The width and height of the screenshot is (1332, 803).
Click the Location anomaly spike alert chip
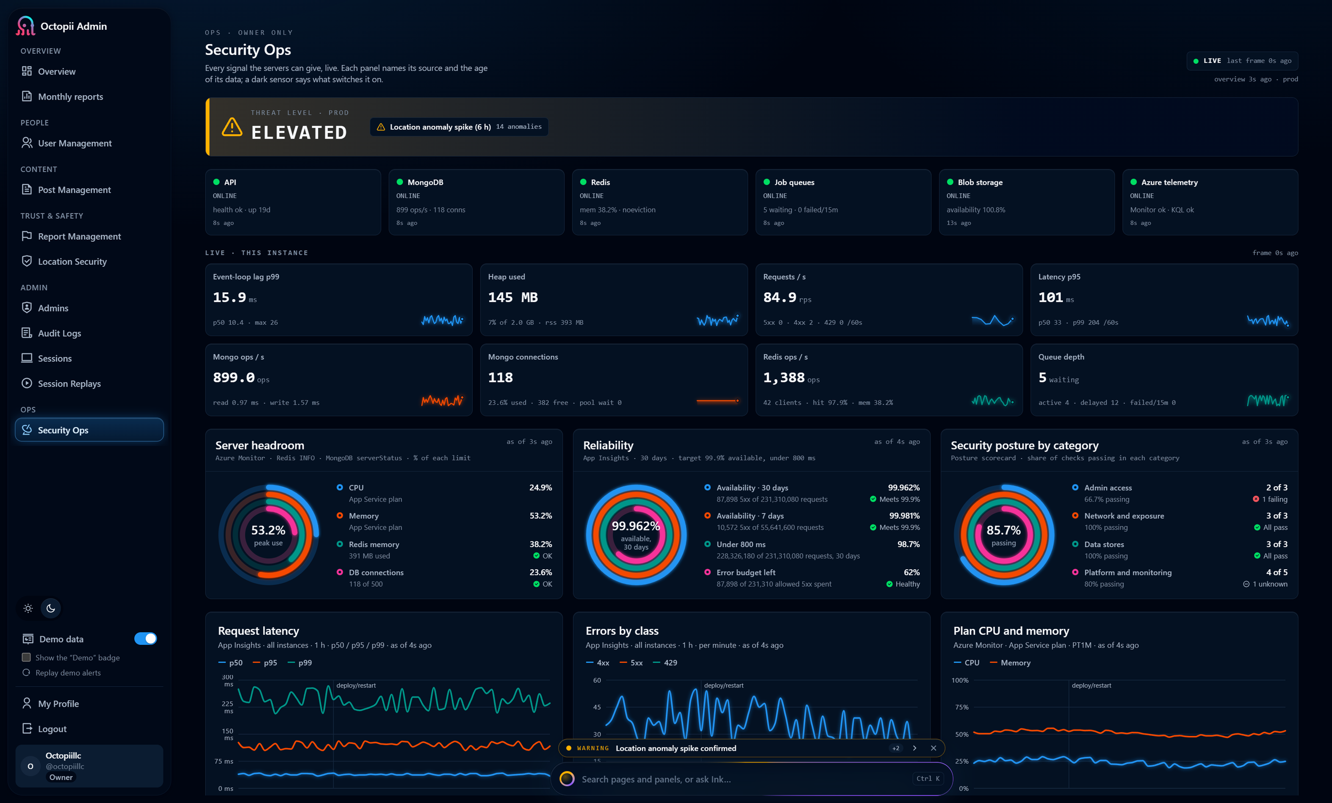point(459,127)
